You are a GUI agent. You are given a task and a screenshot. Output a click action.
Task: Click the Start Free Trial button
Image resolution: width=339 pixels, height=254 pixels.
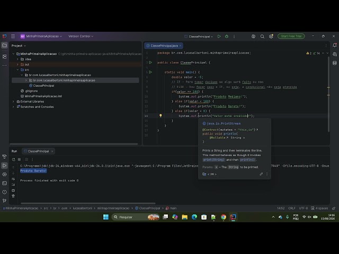click(291, 37)
